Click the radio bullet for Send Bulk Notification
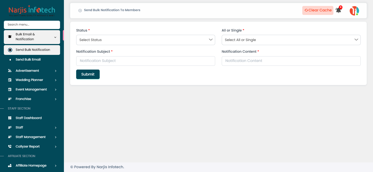 pyautogui.click(x=10, y=50)
